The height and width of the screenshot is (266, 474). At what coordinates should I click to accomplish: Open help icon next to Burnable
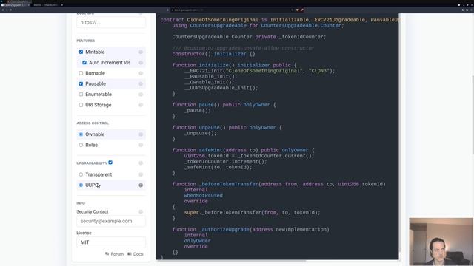(141, 73)
